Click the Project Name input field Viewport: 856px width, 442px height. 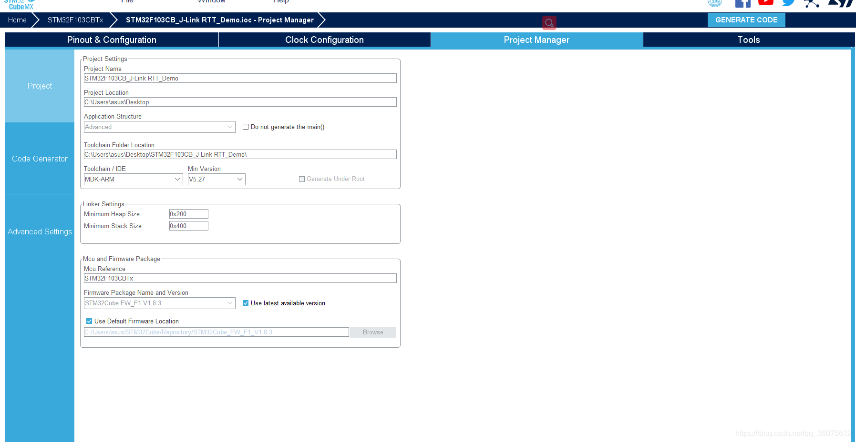[240, 78]
